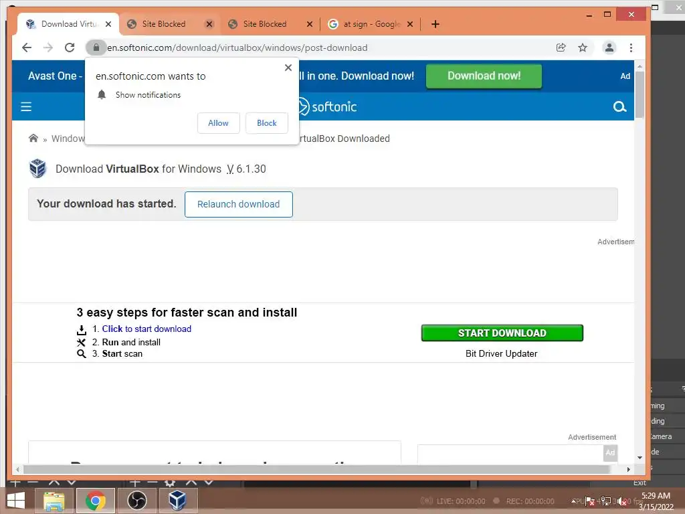Share this page icon in address bar

(x=561, y=48)
